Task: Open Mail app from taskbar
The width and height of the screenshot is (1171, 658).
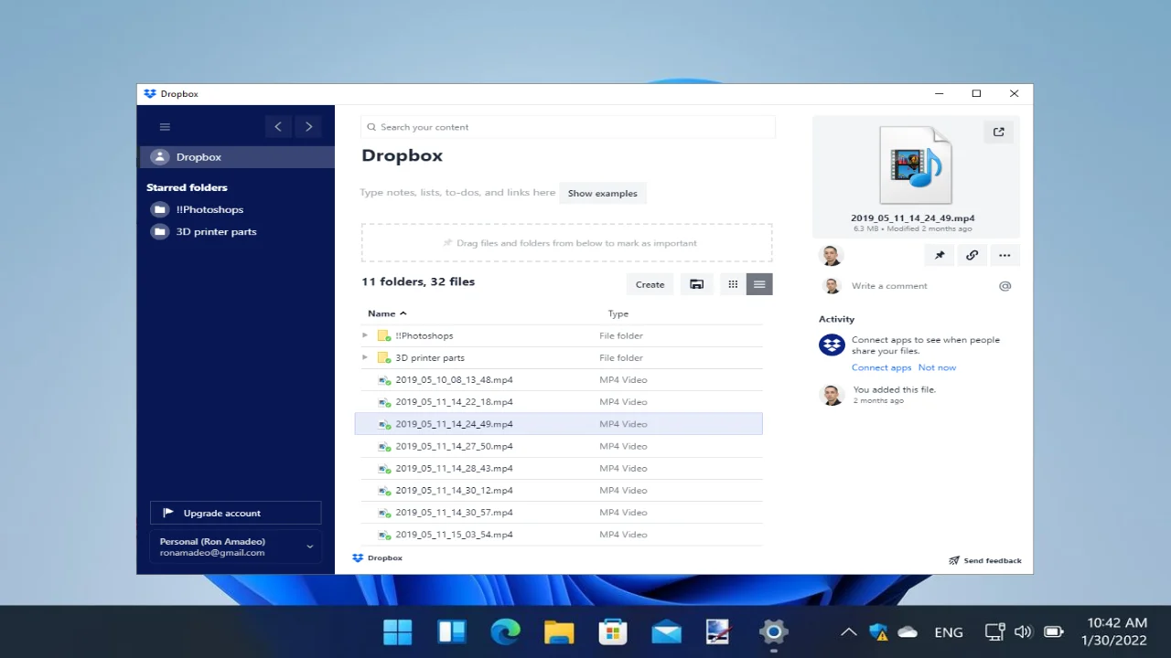Action: click(666, 631)
